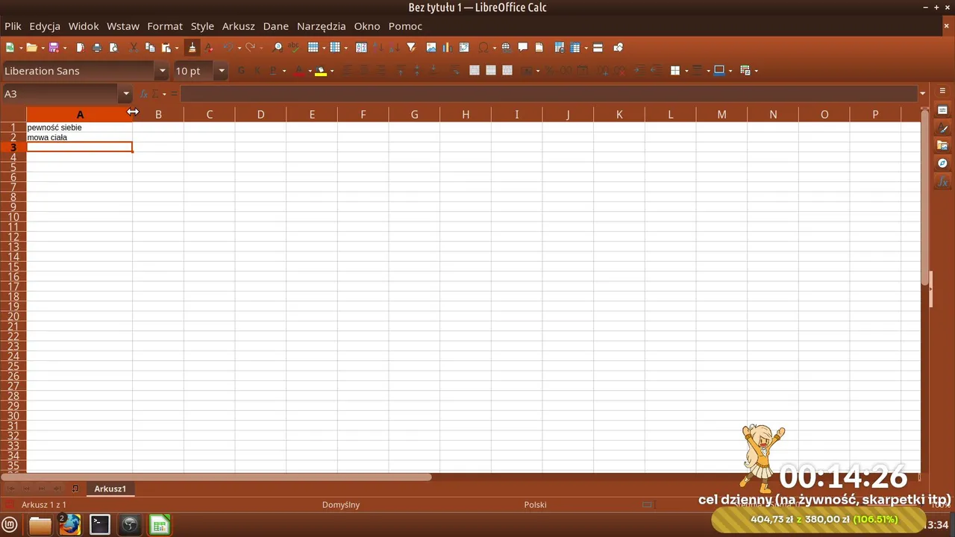Insert comment speech bubble icon
Screen dimensions: 955x537
pos(523,48)
